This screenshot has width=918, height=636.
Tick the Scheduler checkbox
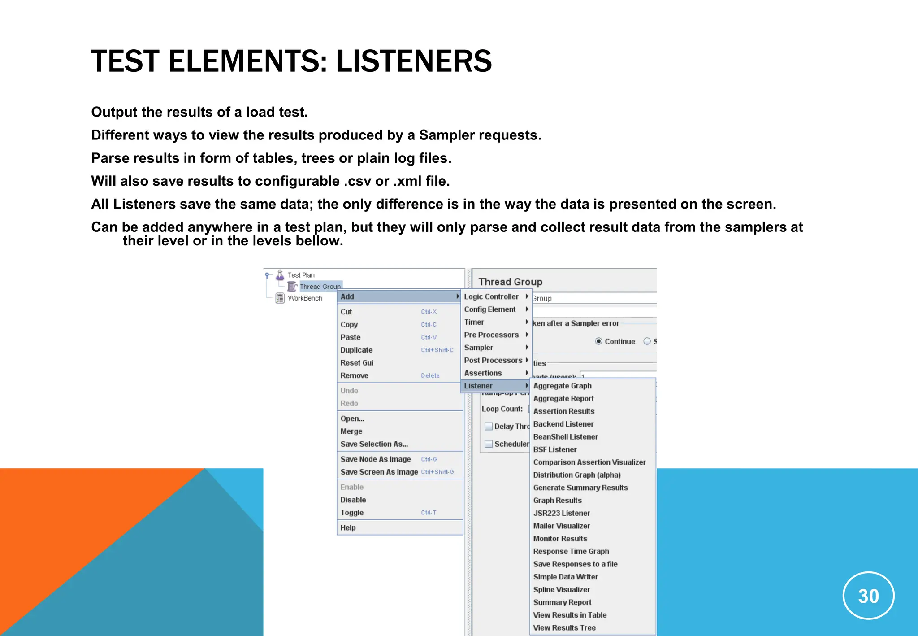click(x=489, y=444)
